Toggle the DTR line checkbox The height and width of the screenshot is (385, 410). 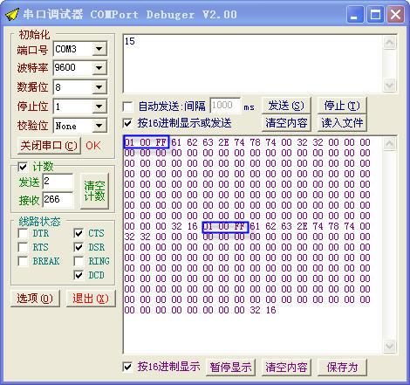point(23,233)
